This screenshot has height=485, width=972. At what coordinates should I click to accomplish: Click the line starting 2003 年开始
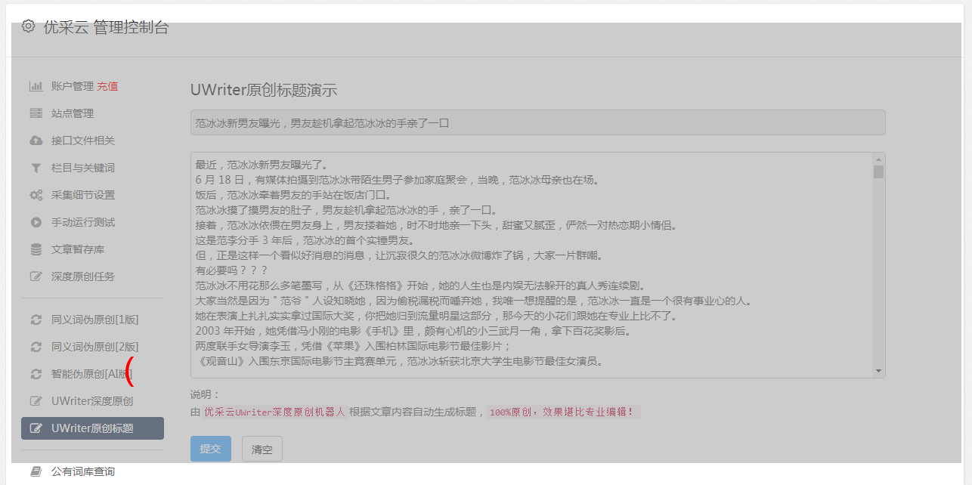[x=413, y=331]
